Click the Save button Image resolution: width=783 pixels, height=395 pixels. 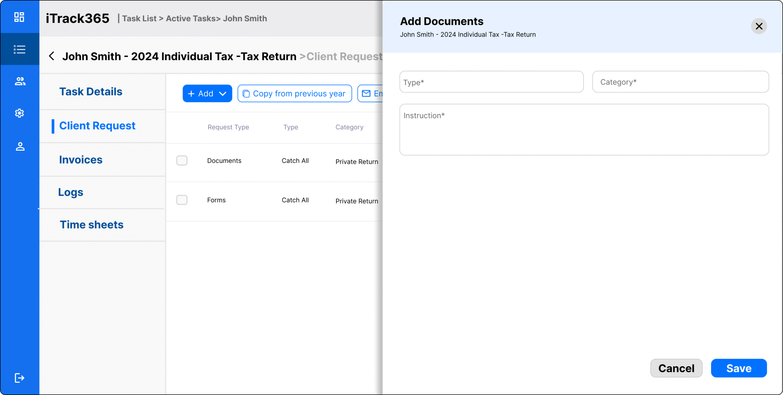[738, 368]
